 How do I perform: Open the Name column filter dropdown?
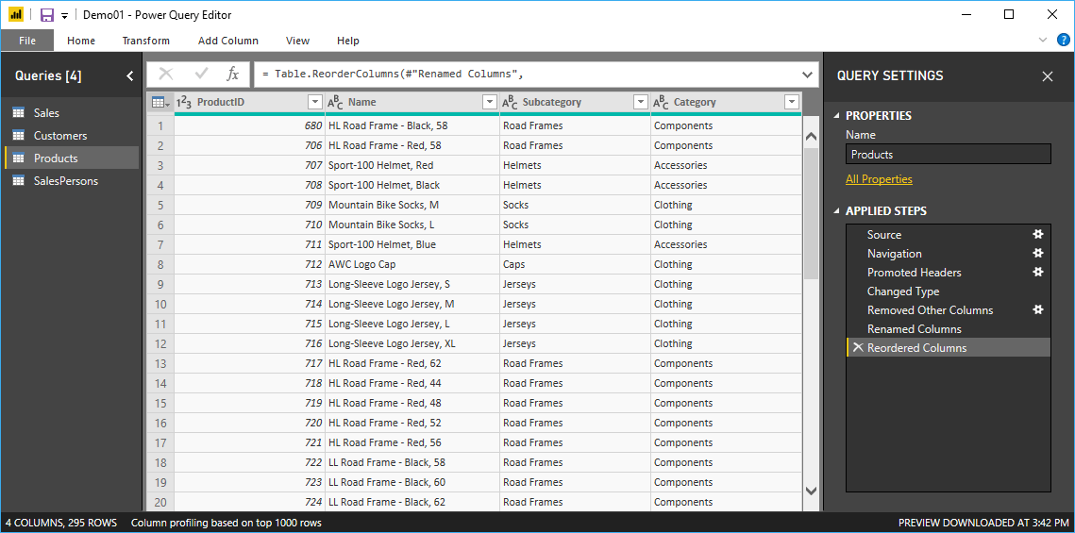(x=490, y=102)
